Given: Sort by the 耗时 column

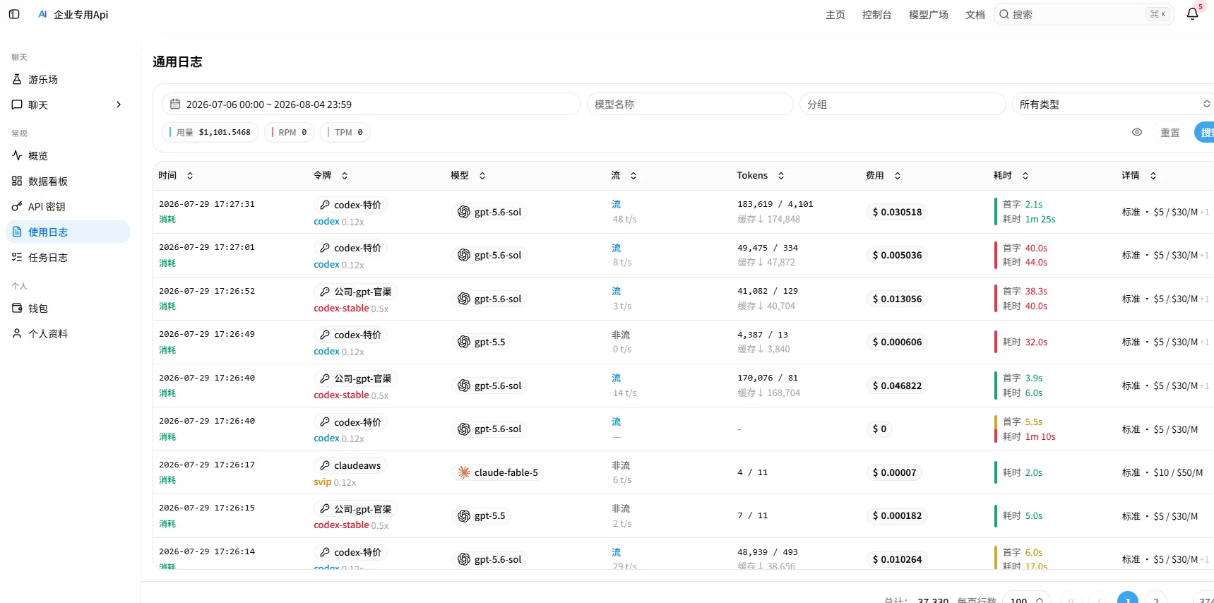Looking at the screenshot, I should tap(1011, 175).
